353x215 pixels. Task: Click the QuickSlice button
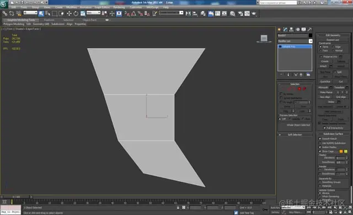pos(325,81)
